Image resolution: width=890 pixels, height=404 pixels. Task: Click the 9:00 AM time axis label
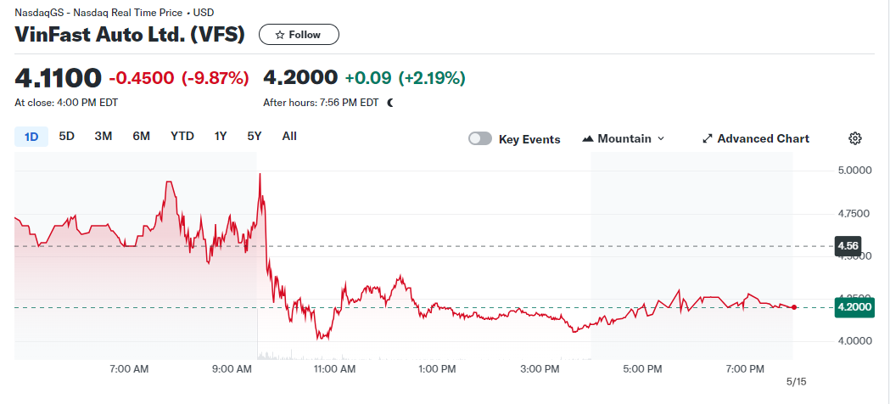[x=232, y=369]
